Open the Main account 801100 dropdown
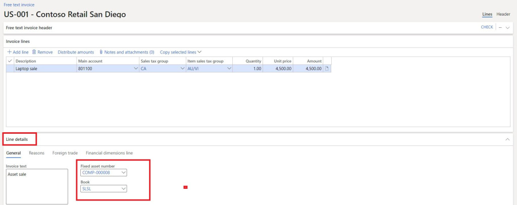517x205 pixels. point(135,69)
